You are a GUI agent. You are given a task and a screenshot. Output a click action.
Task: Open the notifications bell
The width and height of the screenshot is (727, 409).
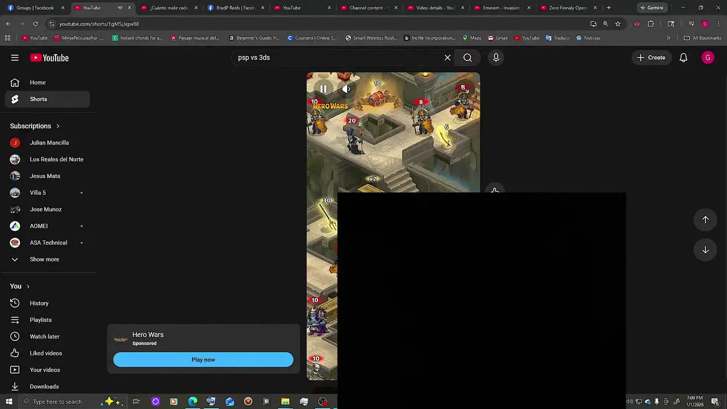(683, 57)
